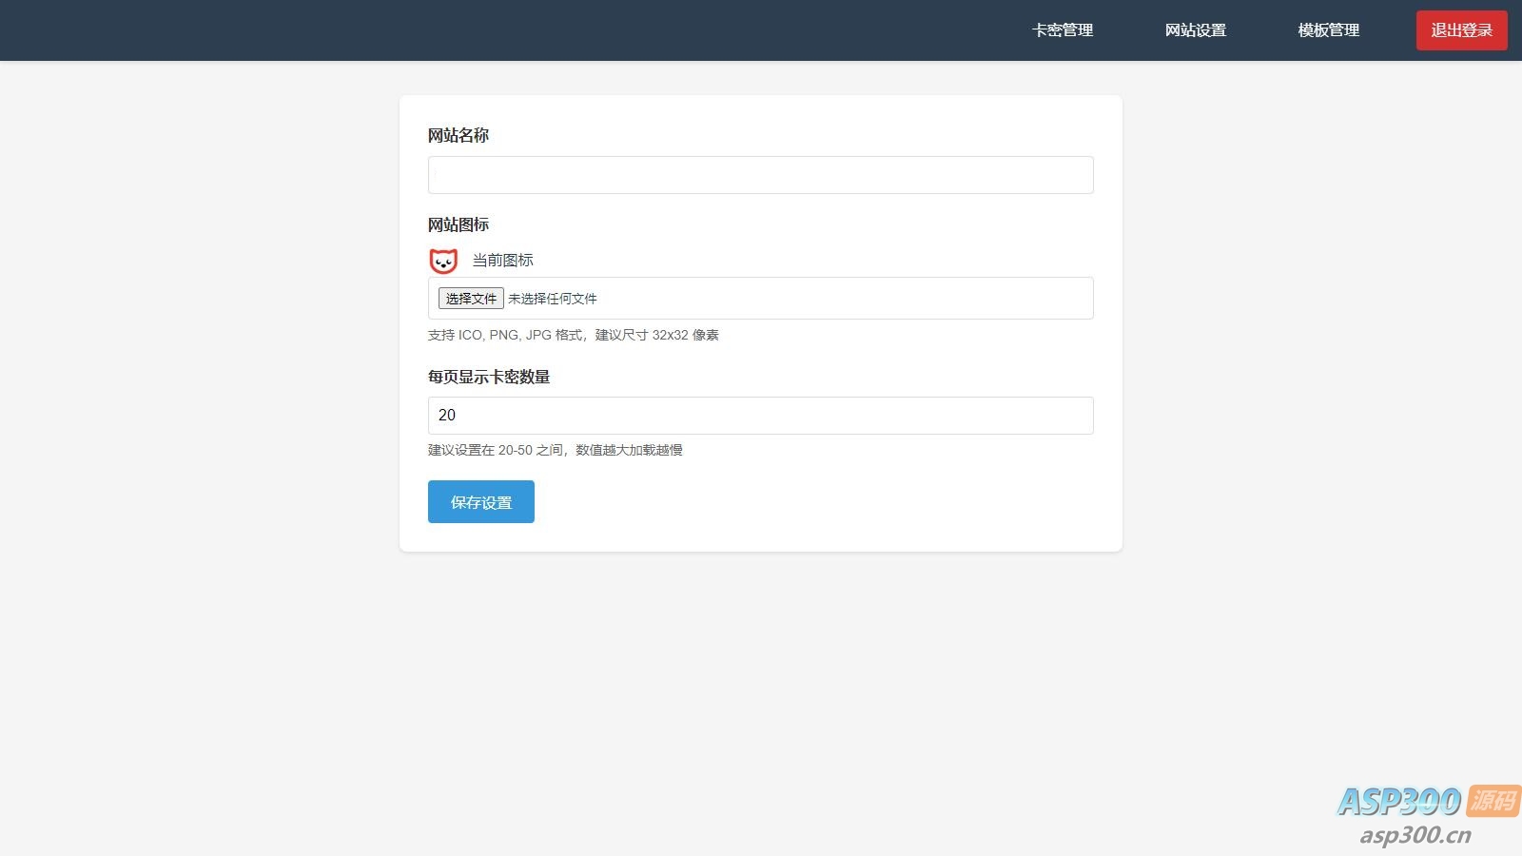Click the 每页显示卡密数量 label
Image resolution: width=1522 pixels, height=856 pixels.
click(489, 377)
